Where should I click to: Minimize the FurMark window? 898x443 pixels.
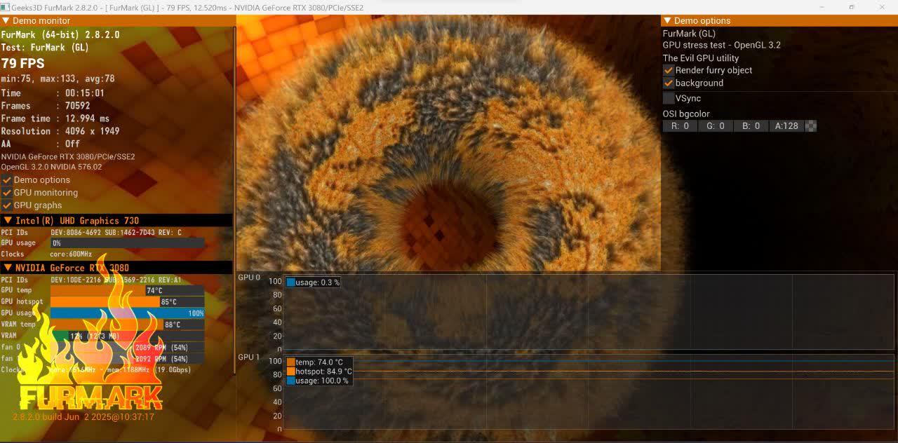pyautogui.click(x=822, y=7)
